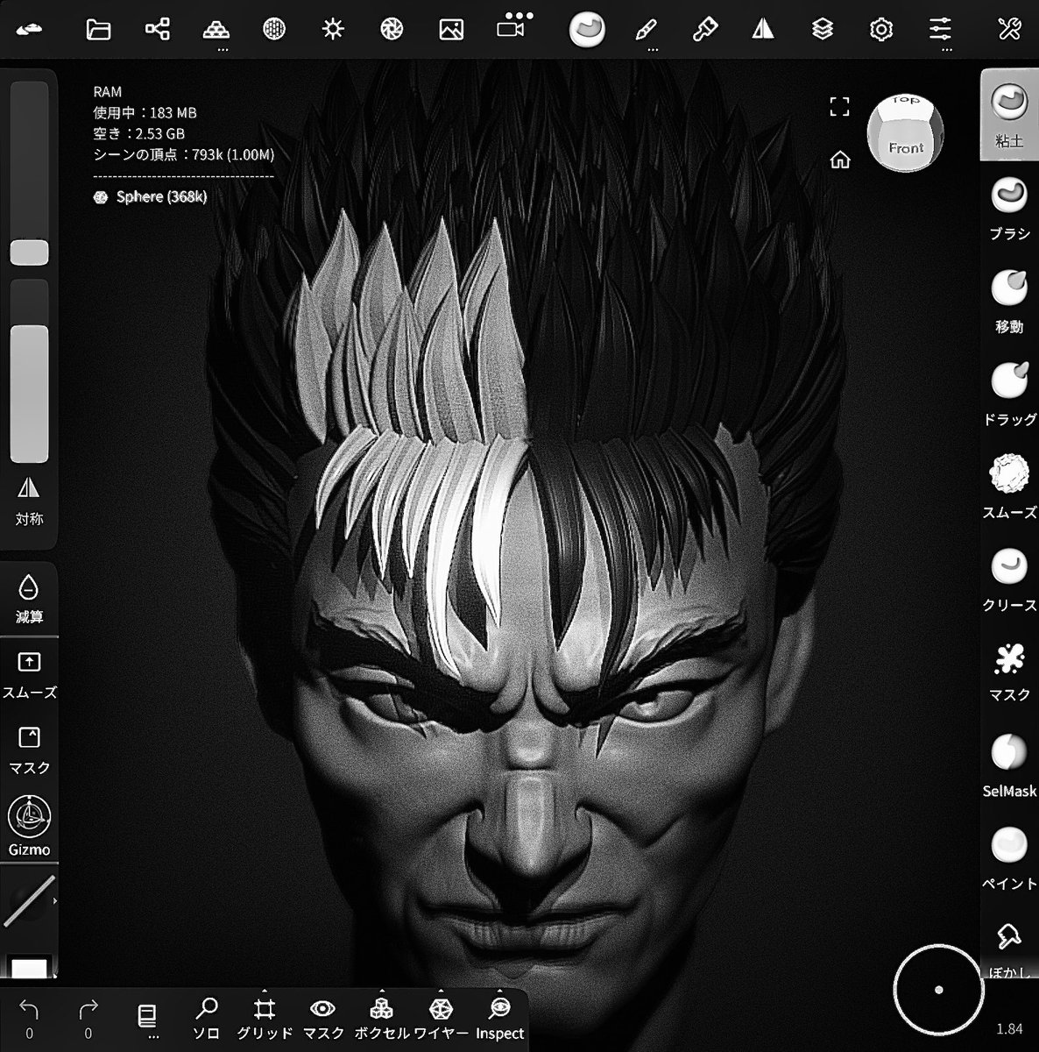Redo the last action
The height and width of the screenshot is (1052, 1039).
[88, 1019]
